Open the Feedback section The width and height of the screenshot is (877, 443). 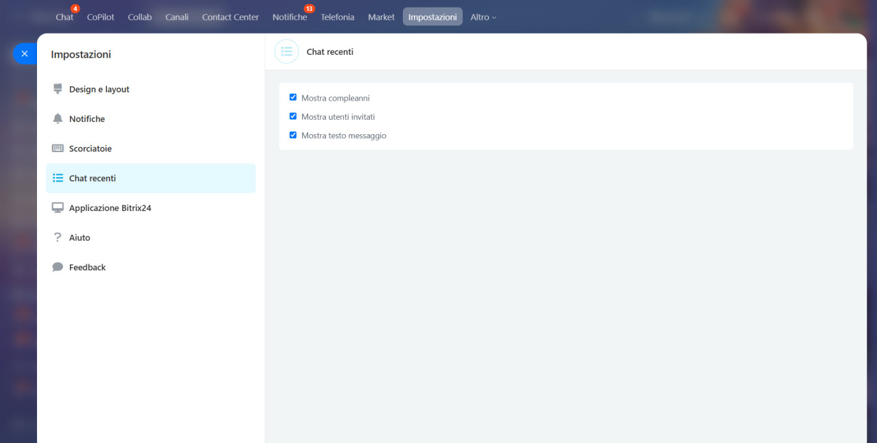(x=151, y=267)
